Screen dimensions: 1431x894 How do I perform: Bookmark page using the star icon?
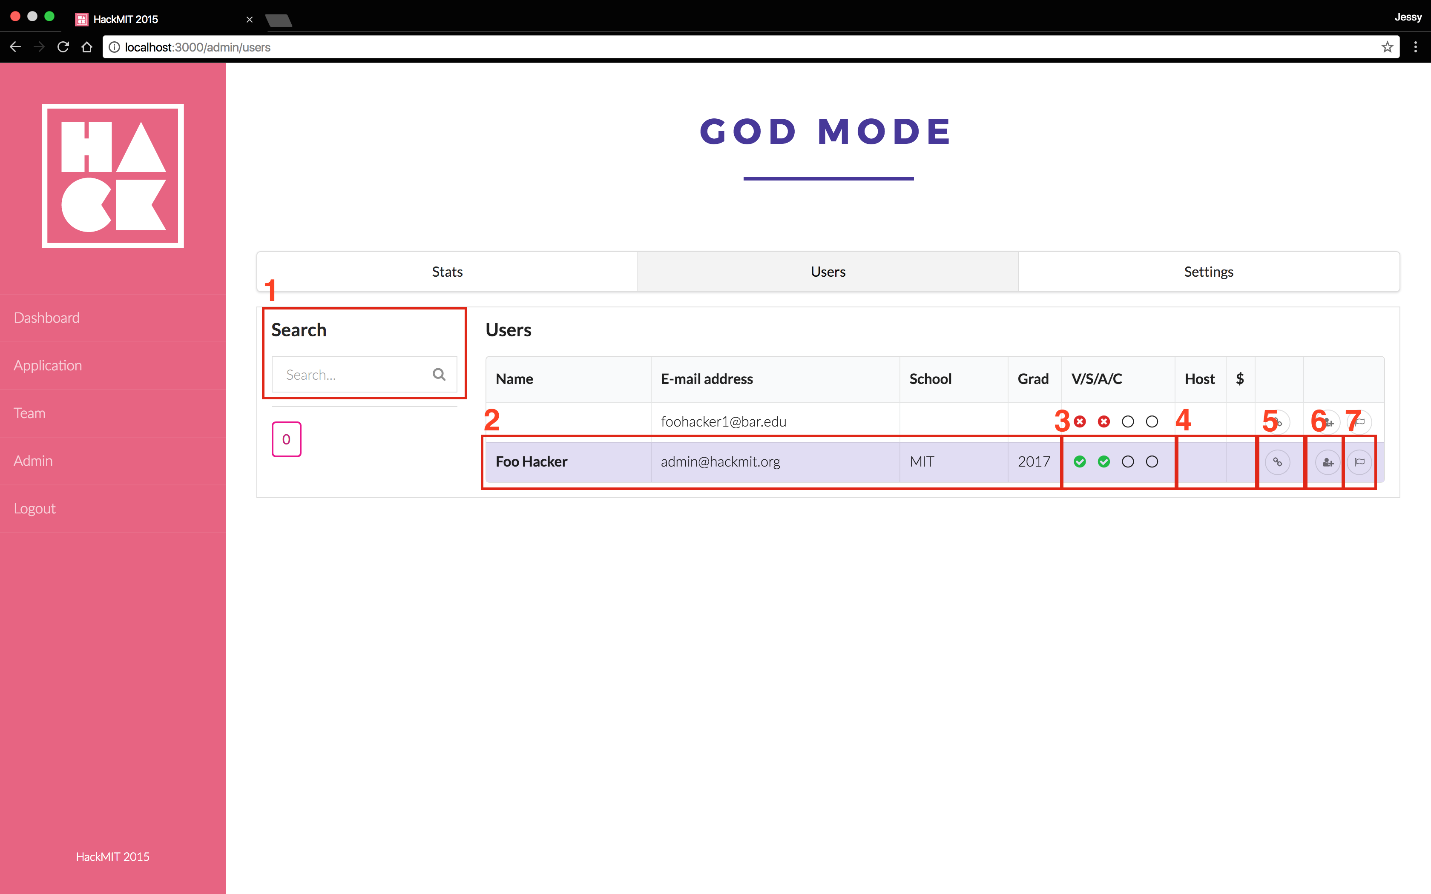(x=1387, y=47)
